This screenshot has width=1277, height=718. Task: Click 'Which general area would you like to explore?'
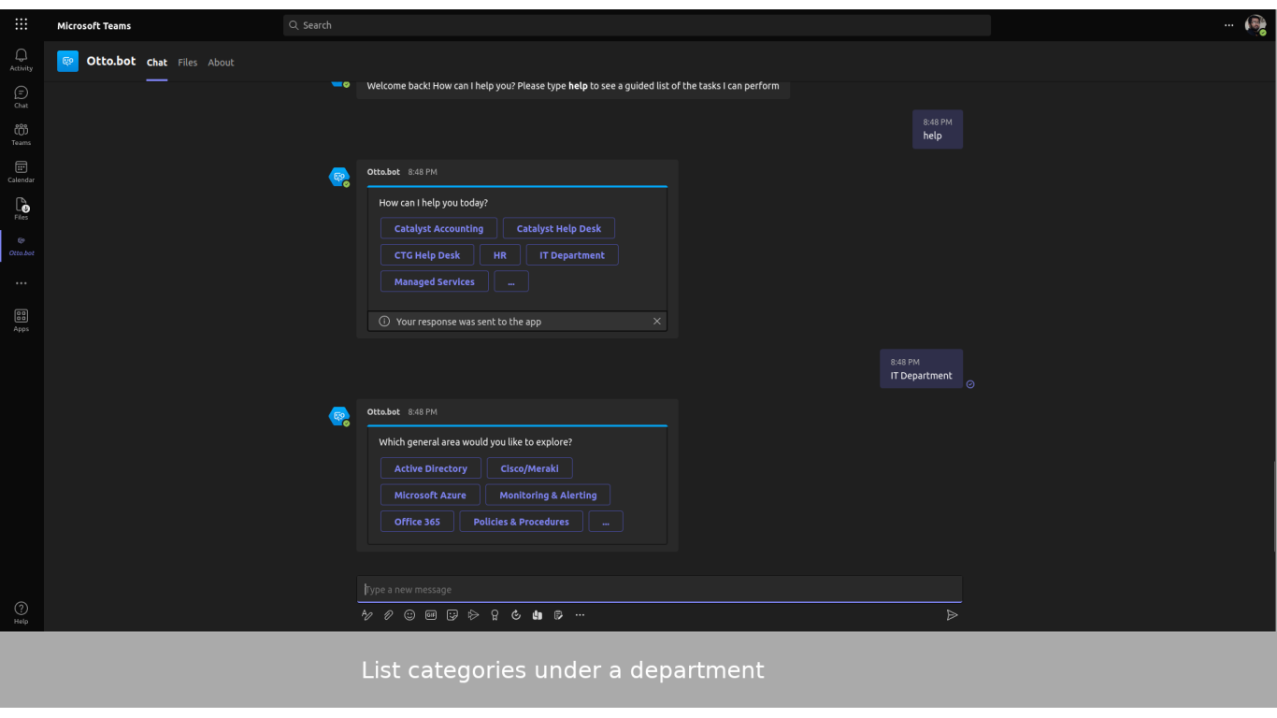(476, 442)
